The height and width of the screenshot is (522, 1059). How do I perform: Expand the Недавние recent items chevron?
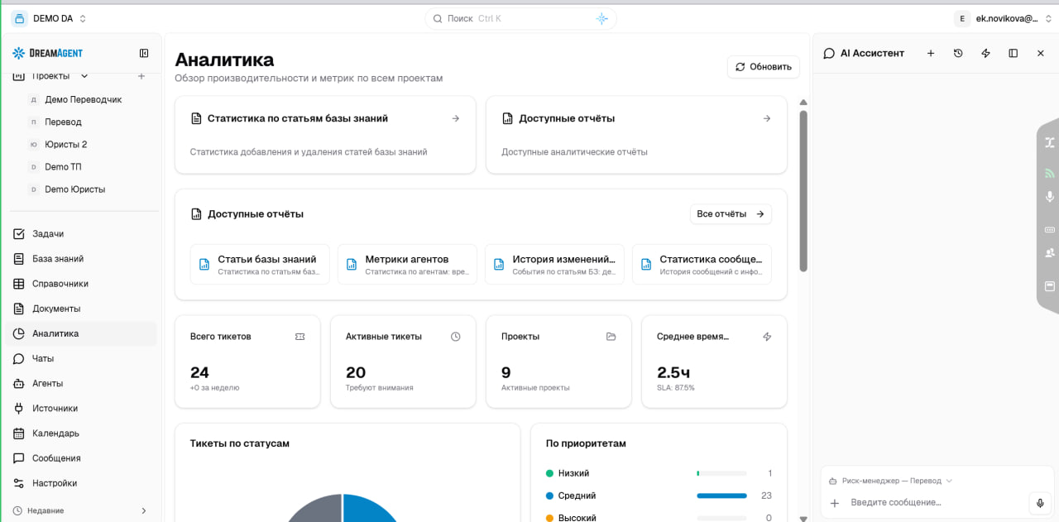[x=143, y=510]
